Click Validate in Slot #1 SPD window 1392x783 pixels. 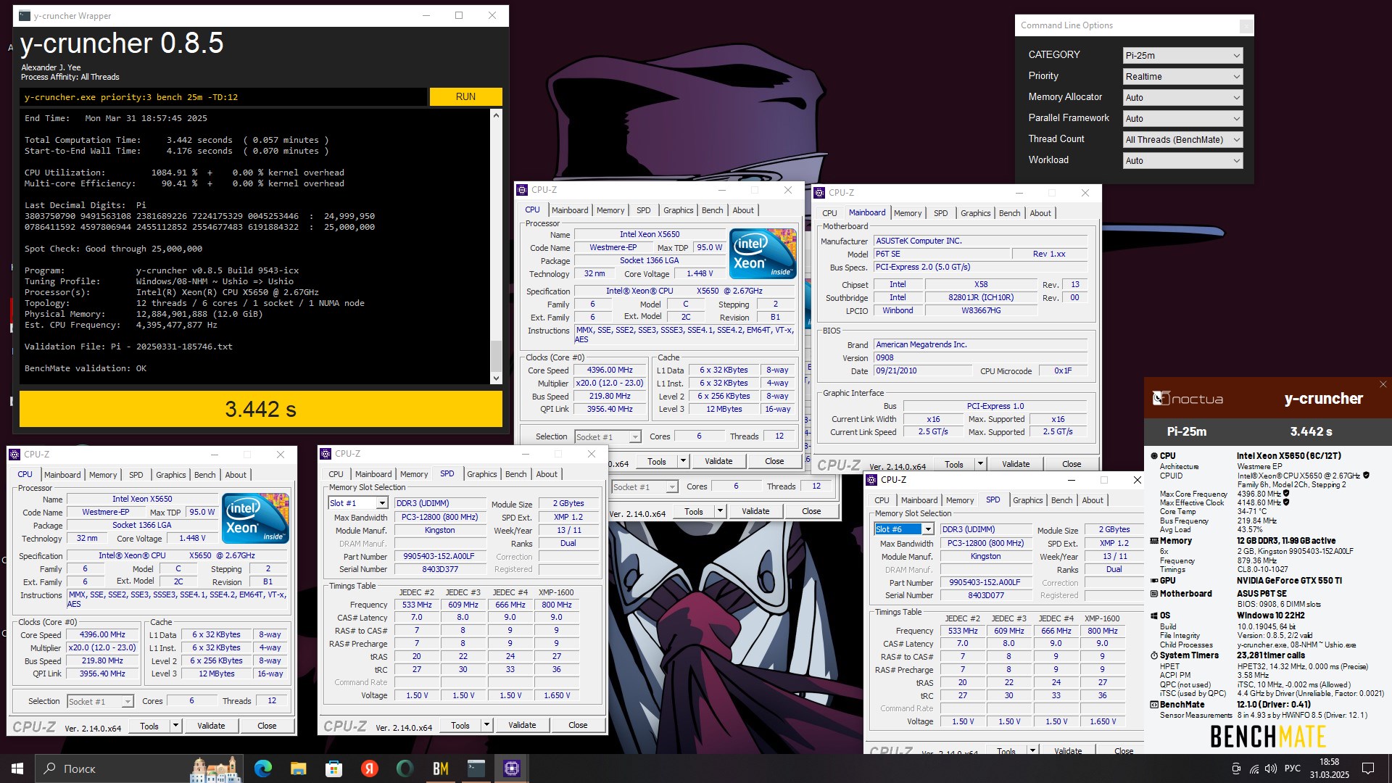(x=522, y=725)
